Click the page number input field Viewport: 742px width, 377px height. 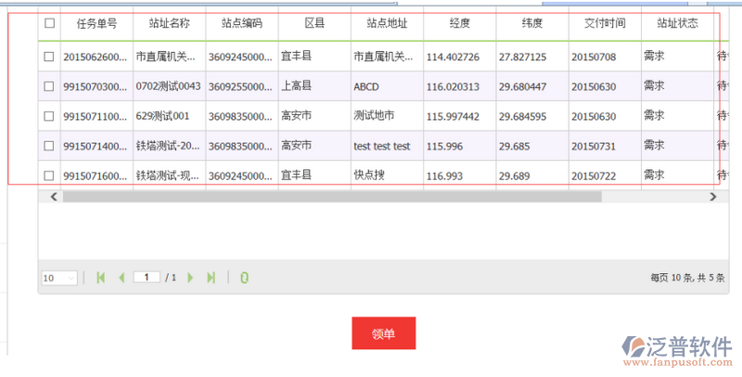tap(147, 278)
